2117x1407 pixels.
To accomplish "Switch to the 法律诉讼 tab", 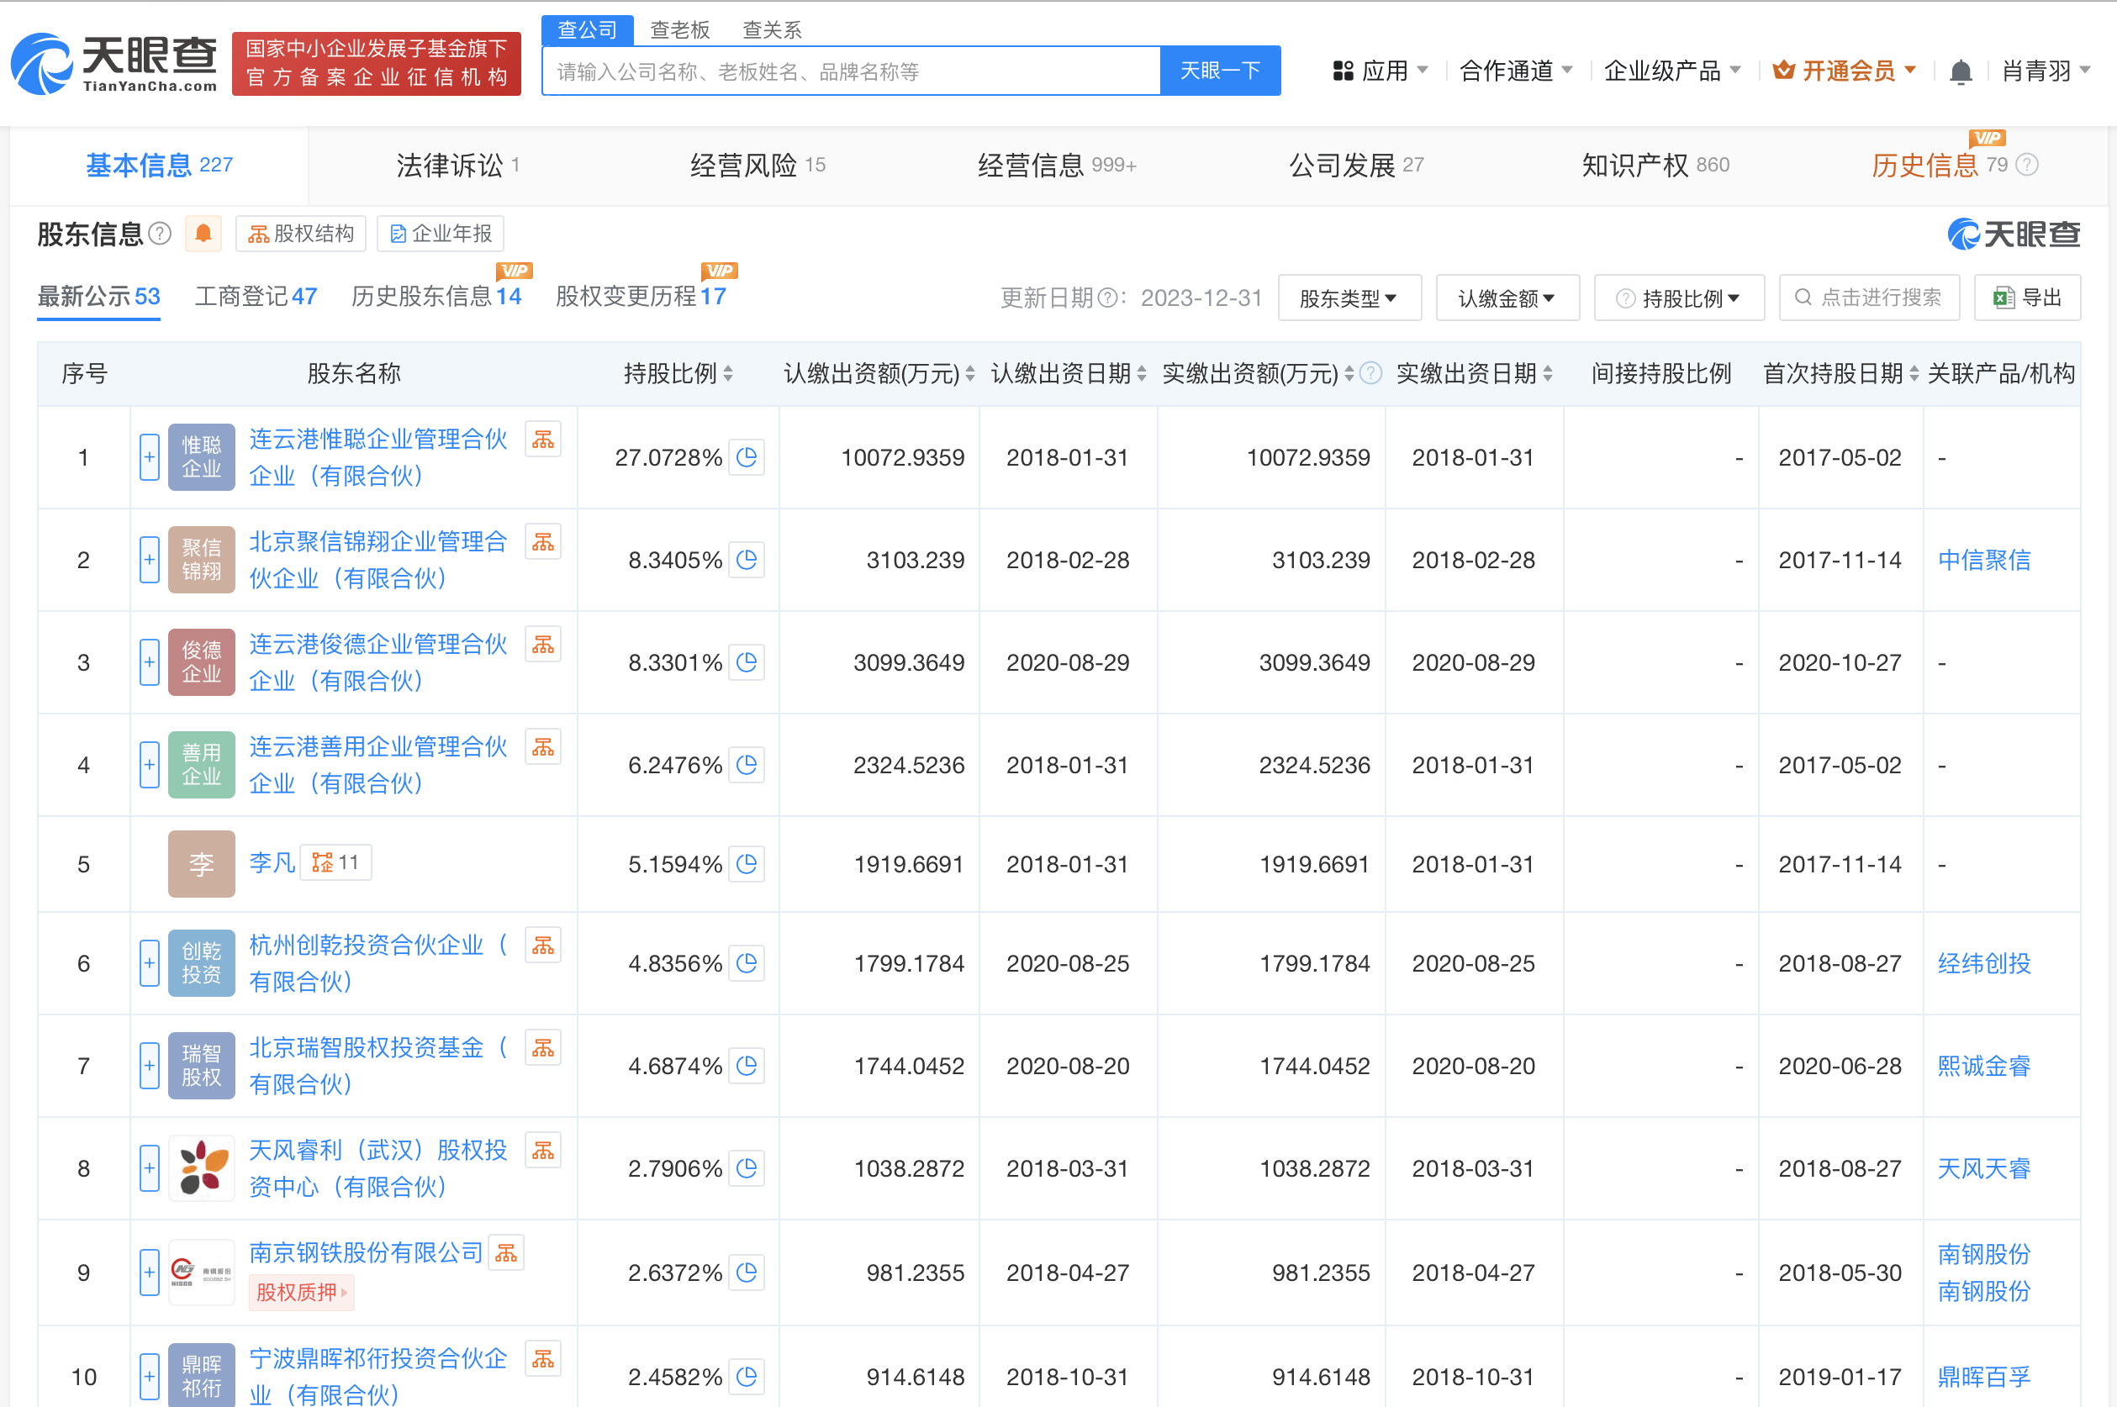I will (458, 165).
